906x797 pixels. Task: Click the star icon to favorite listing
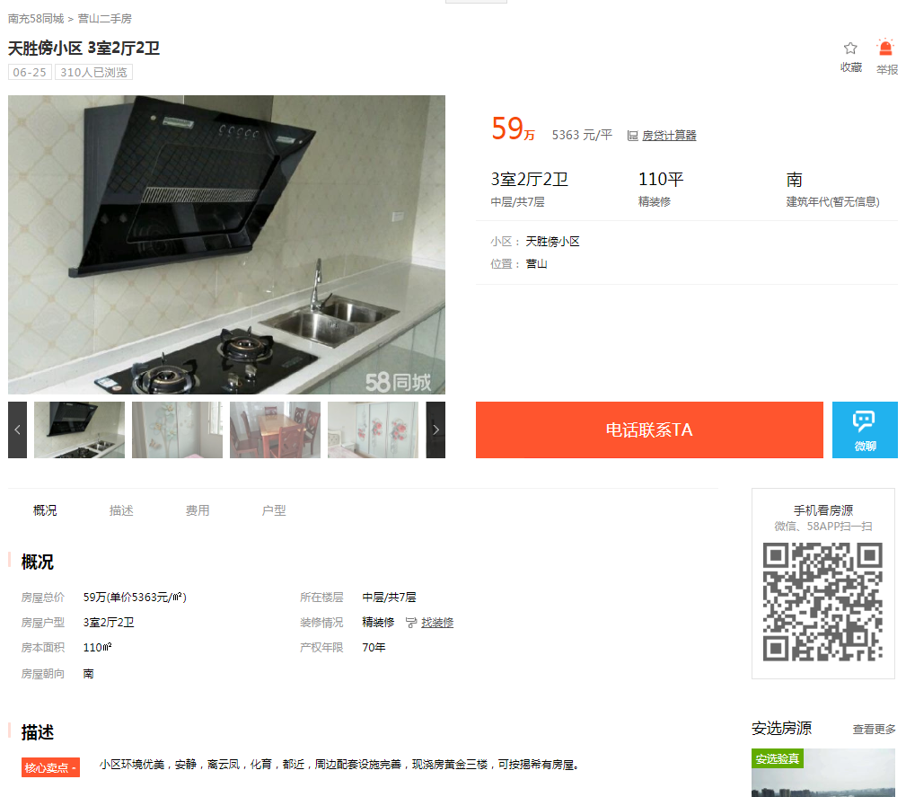[850, 48]
